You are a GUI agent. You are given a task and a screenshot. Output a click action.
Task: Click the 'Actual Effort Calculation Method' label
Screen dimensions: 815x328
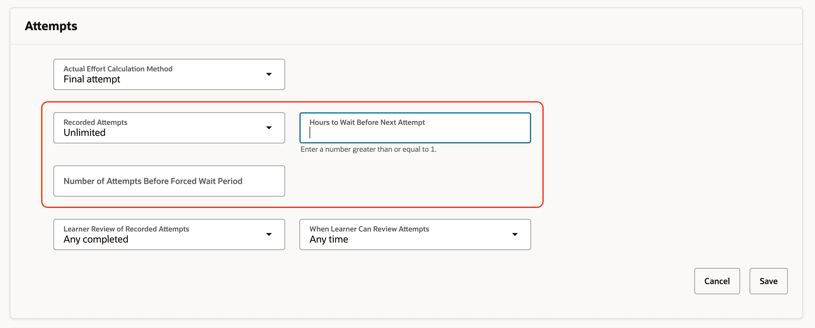pos(118,69)
